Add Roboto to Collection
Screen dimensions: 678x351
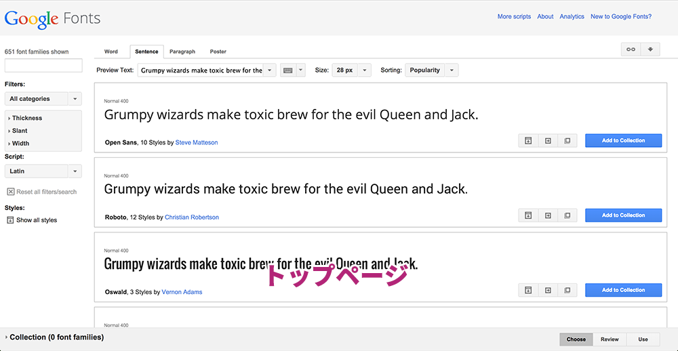[624, 215]
